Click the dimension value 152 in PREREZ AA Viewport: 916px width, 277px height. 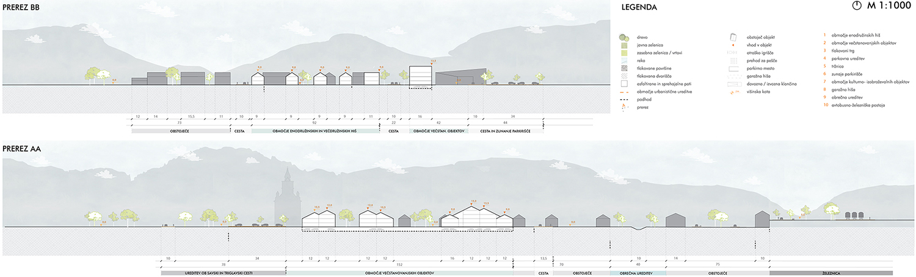tap(400, 265)
